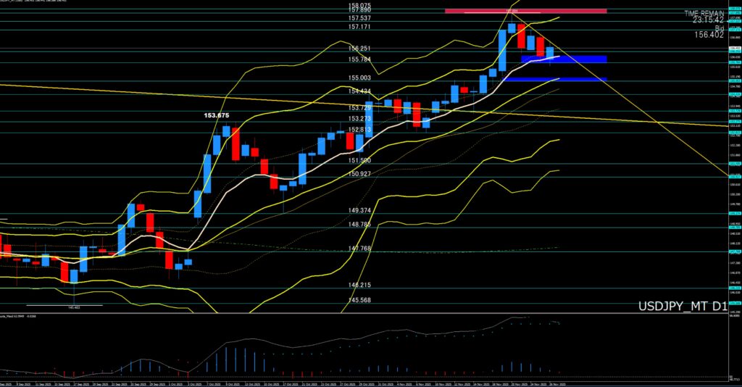Click the 145.568 price level label
Viewport: 742px width, 387px height.
pos(360,300)
